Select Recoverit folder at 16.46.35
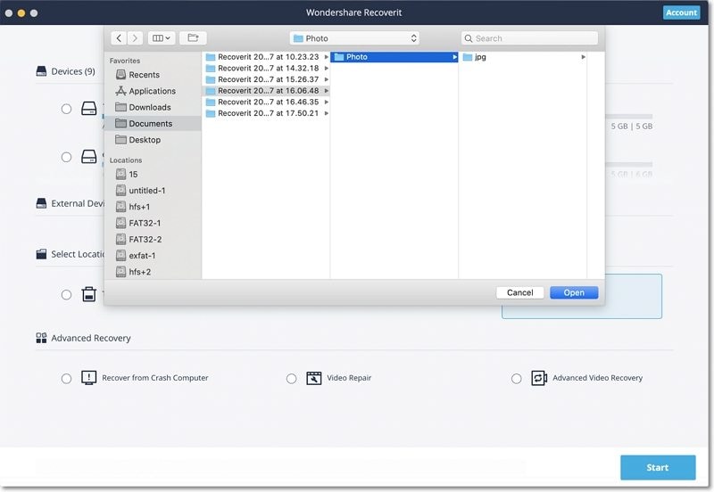The width and height of the screenshot is (714, 492). 266,102
